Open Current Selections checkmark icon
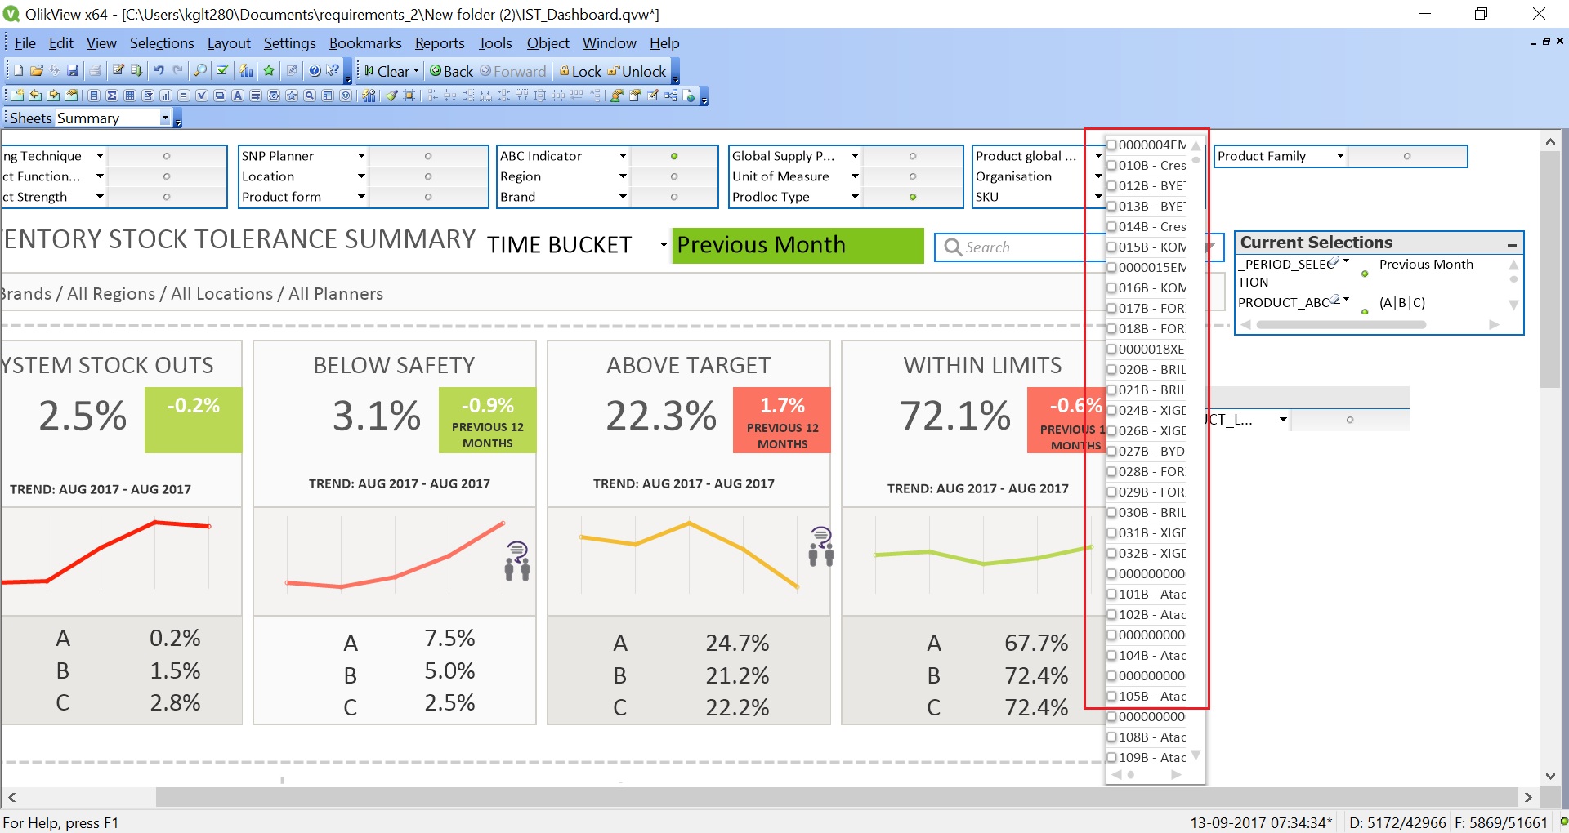 coord(221,71)
